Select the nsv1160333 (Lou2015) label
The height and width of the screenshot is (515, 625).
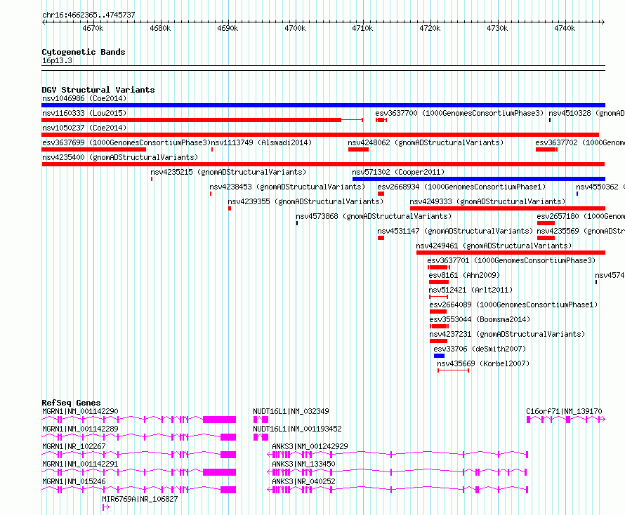[84, 113]
